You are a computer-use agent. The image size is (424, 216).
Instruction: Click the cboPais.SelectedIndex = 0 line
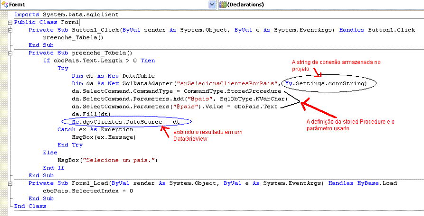tap(88, 191)
